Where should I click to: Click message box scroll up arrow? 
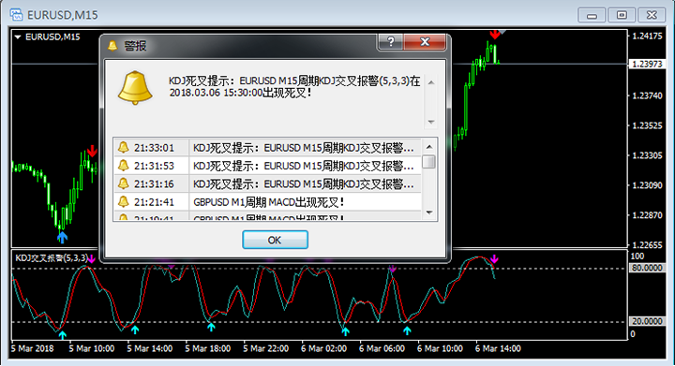click(x=431, y=82)
